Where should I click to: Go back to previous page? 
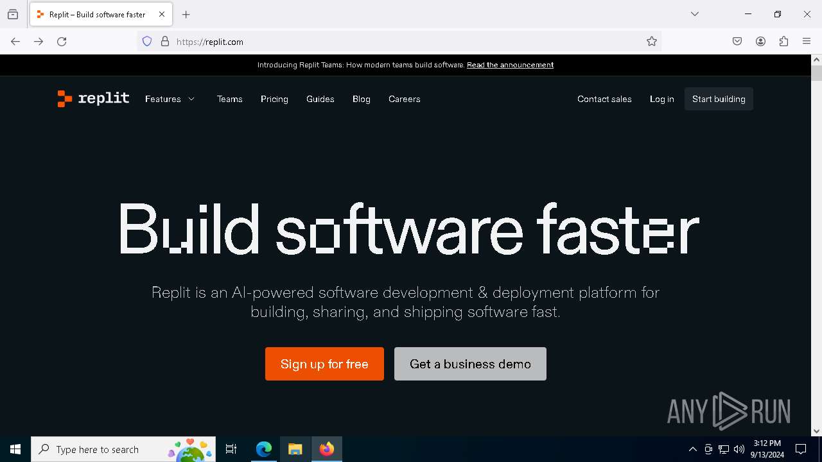(x=15, y=42)
